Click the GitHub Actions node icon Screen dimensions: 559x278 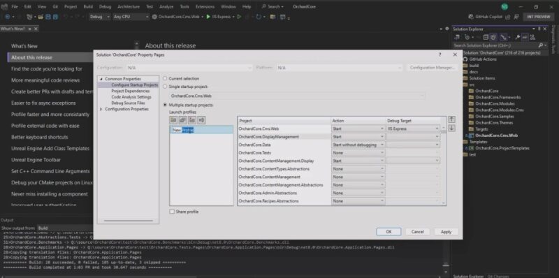pos(465,59)
